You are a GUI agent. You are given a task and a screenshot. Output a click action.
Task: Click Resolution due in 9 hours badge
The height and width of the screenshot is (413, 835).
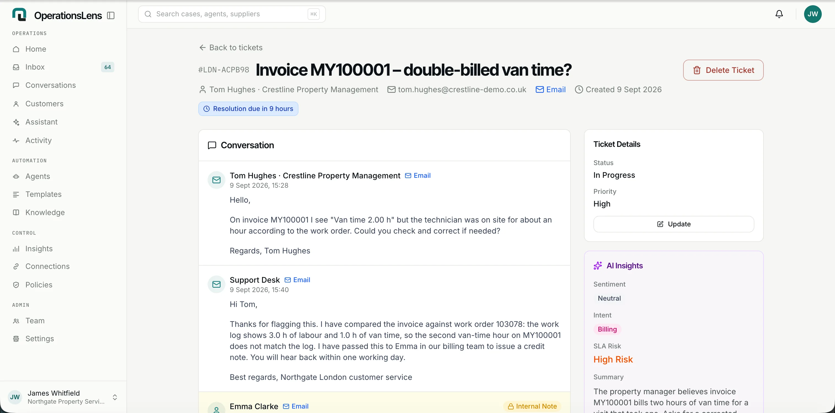click(x=248, y=108)
